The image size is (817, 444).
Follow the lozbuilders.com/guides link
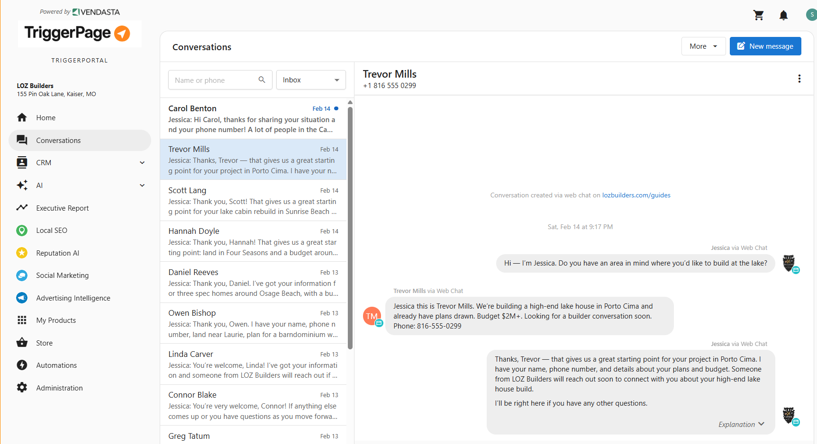(x=636, y=195)
